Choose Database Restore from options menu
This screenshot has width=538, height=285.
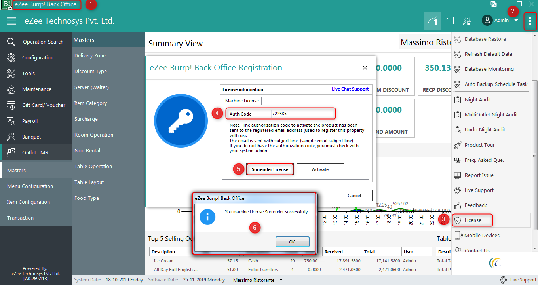coord(491,39)
